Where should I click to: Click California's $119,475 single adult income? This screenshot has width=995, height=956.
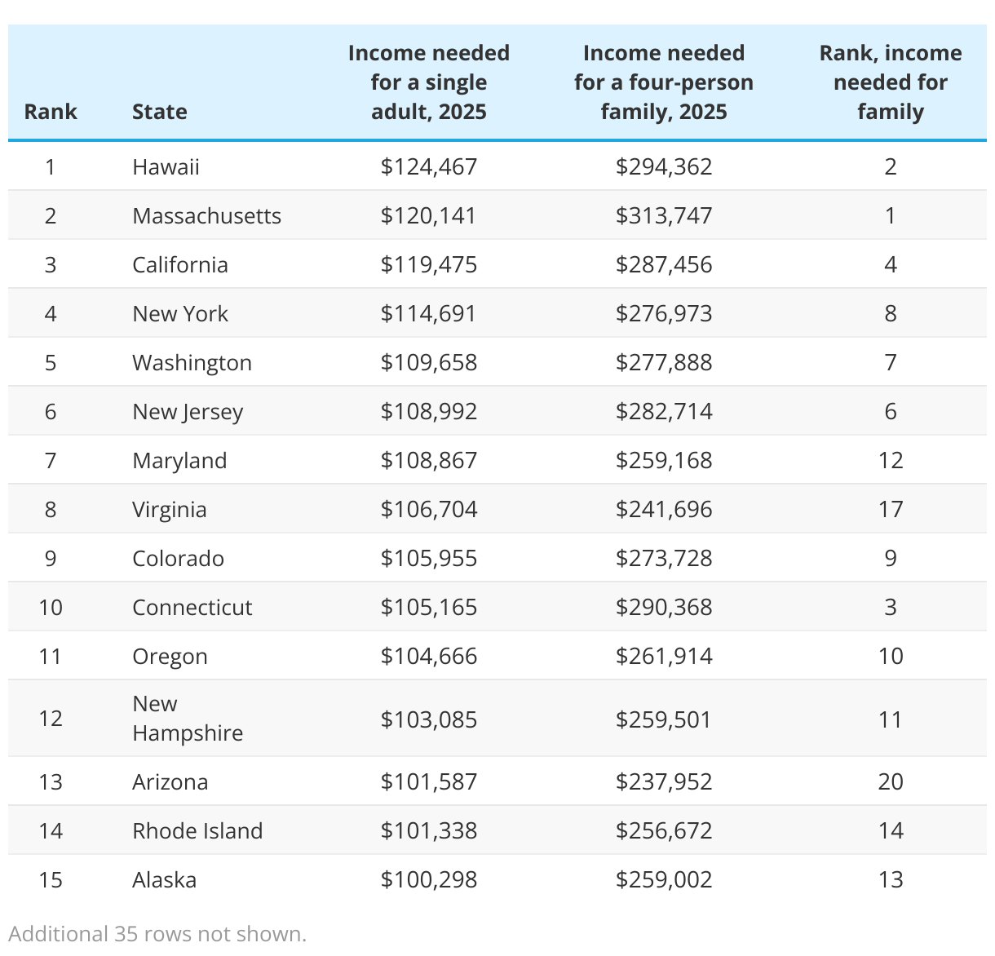[429, 264]
